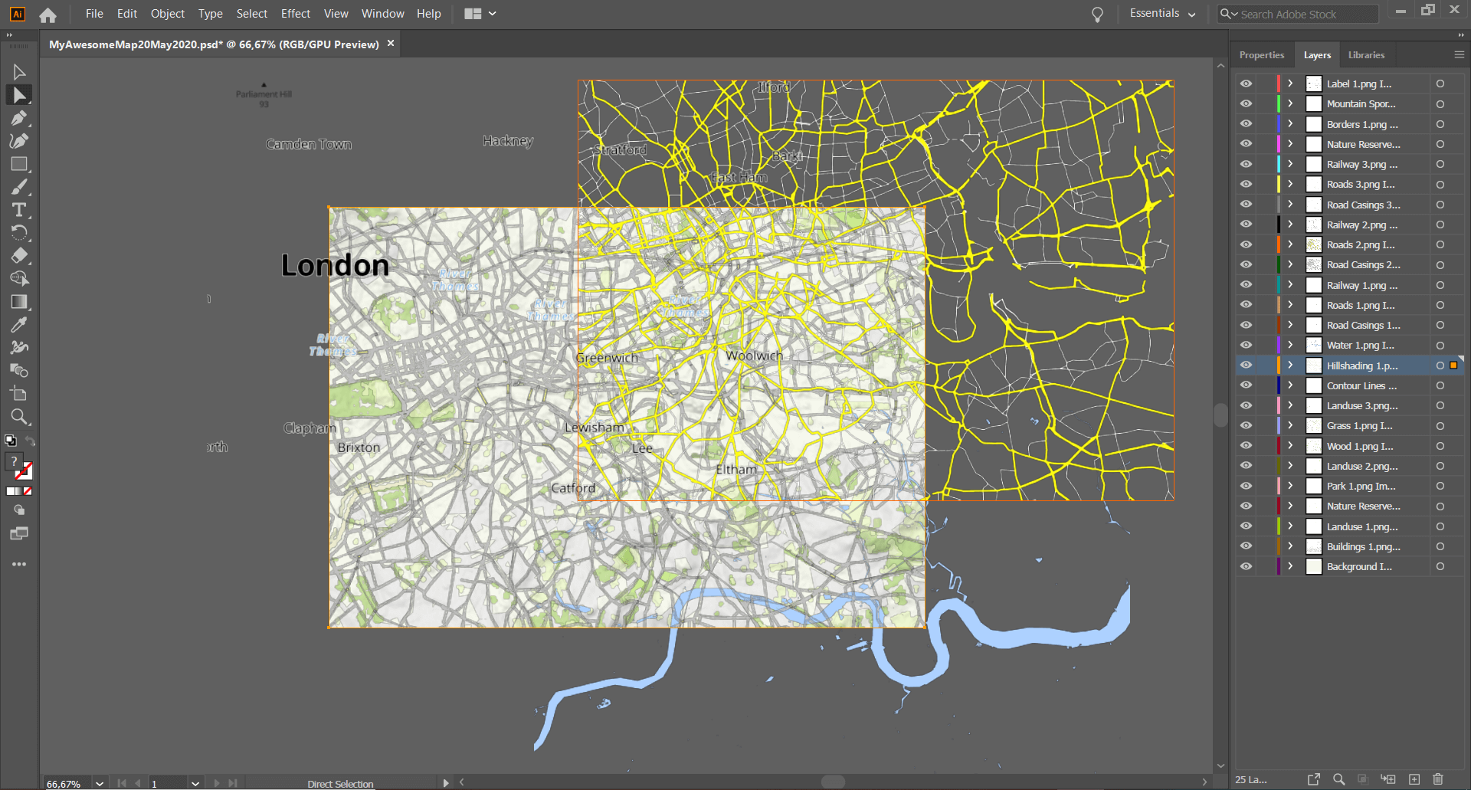Choose the Rectangle tool
1471x790 pixels.
coord(19,164)
